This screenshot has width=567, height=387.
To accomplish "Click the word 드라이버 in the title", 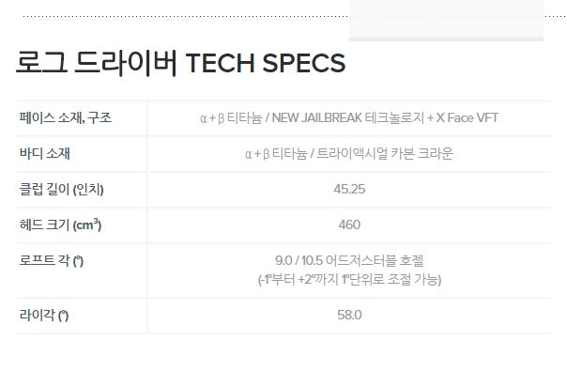I will click(x=120, y=63).
